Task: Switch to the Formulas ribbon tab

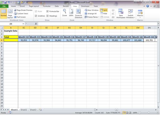Action: (47, 6)
